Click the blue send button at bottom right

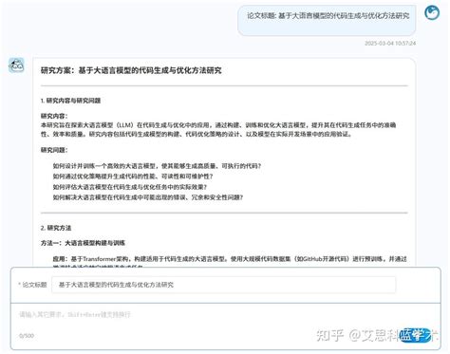[416, 335]
